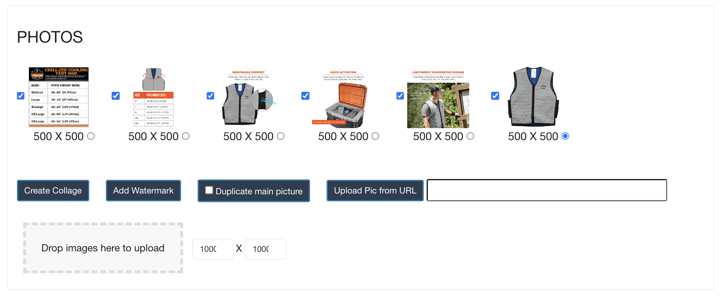Focus the image URL text field
The width and height of the screenshot is (721, 296).
[x=547, y=190]
